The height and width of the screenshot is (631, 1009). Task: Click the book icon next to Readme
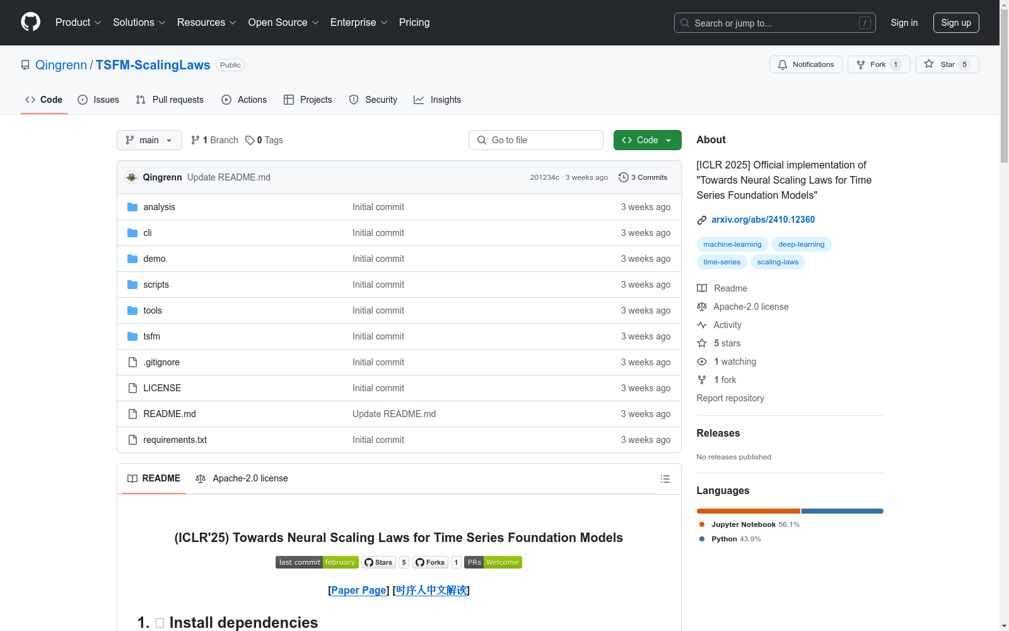click(x=702, y=288)
